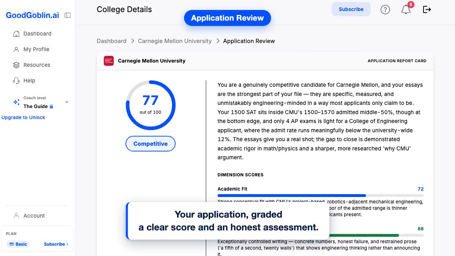The image size is (455, 256).
Task: Collapse sidebar using the panel toggle icon
Action: [x=68, y=15]
